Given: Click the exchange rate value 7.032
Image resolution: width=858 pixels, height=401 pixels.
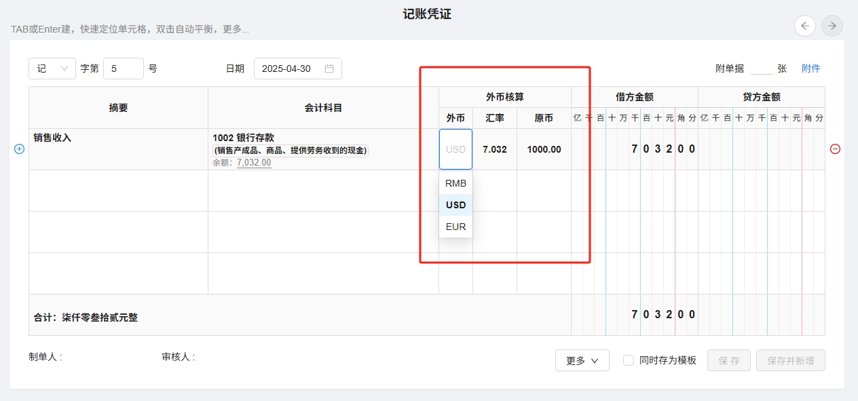Looking at the screenshot, I should click(x=495, y=149).
